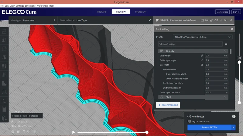
Task: Click Save as TFT file button
Action: [209, 127]
